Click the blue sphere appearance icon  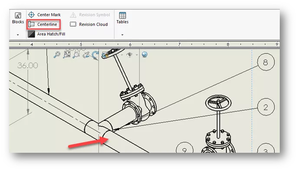[x=144, y=55]
